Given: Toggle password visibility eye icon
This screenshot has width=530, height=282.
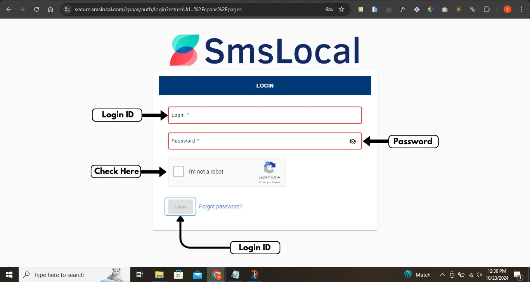Looking at the screenshot, I should coord(353,141).
